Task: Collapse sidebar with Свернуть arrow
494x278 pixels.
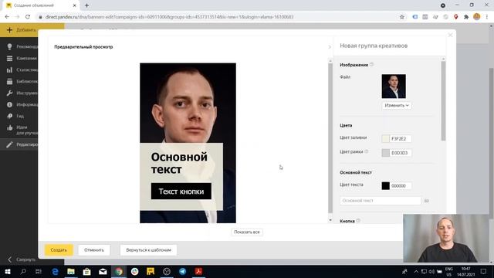Action: click(x=10, y=259)
